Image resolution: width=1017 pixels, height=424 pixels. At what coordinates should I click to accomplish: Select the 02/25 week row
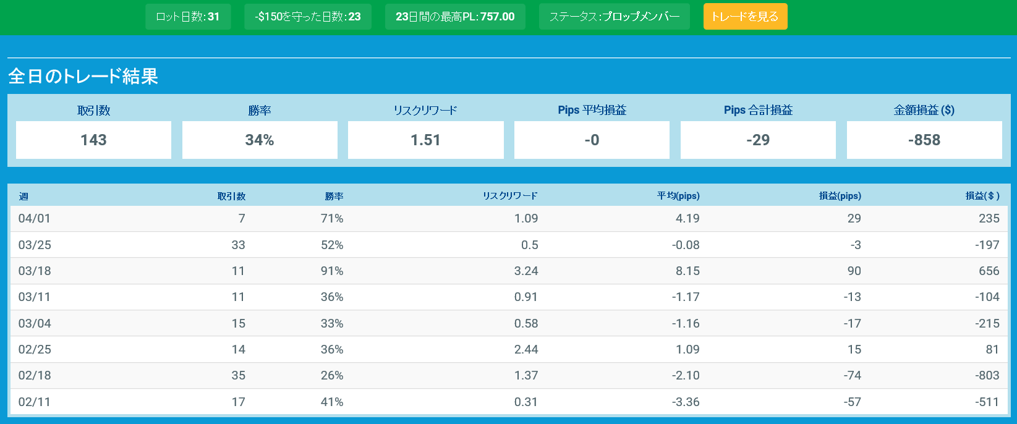[509, 349]
